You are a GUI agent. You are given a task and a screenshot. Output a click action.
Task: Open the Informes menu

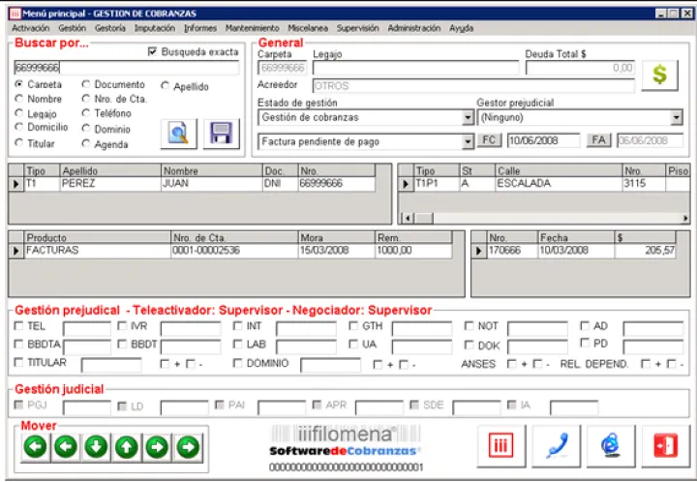pyautogui.click(x=201, y=29)
